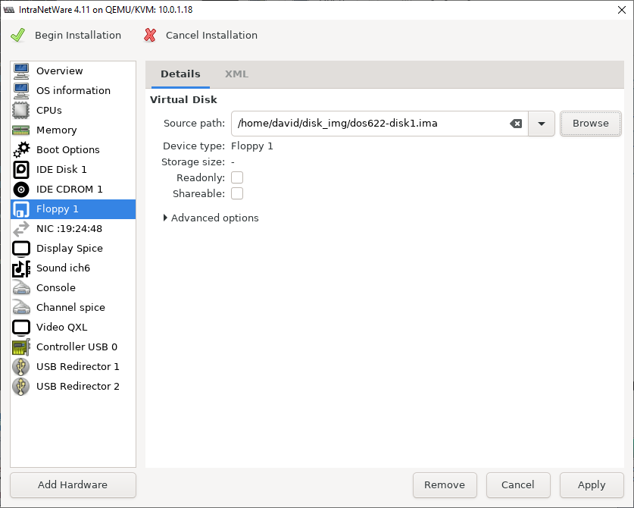Viewport: 634px width, 508px height.
Task: Select the Memory row label
Action: pos(57,130)
